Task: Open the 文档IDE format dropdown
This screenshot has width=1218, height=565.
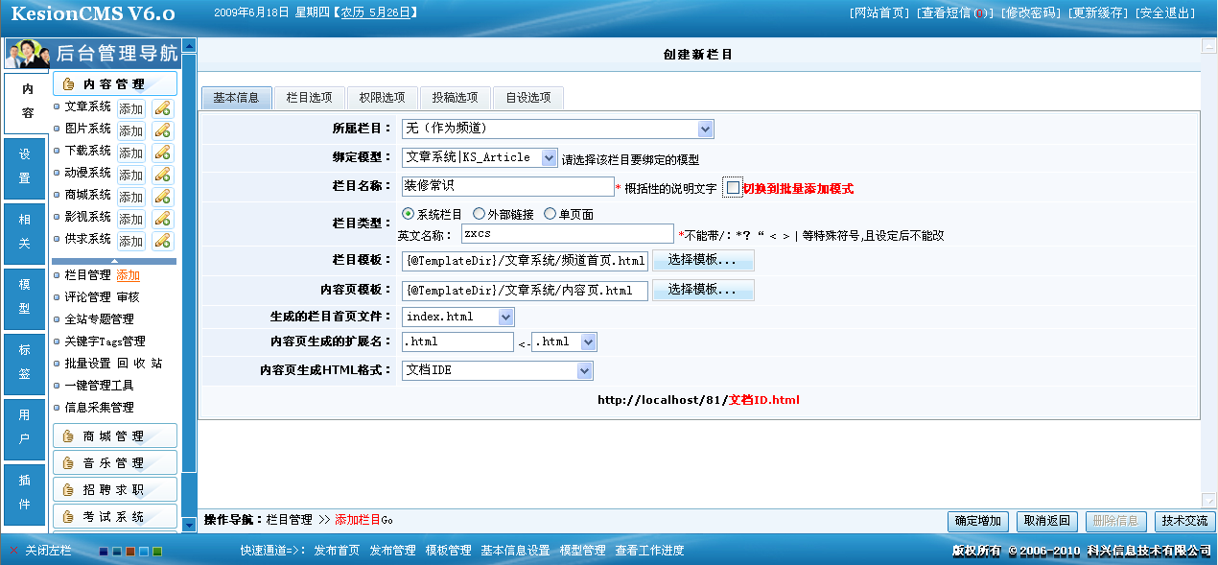Action: 497,370
